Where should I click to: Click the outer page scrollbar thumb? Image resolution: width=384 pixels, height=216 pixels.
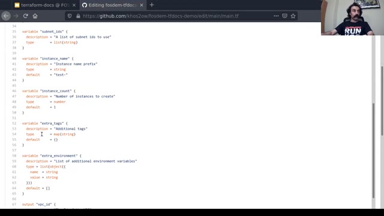click(382, 100)
